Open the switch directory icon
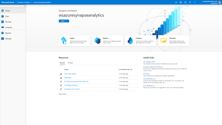Screen dimensions: 222x125 pyautogui.click(x=181, y=2)
